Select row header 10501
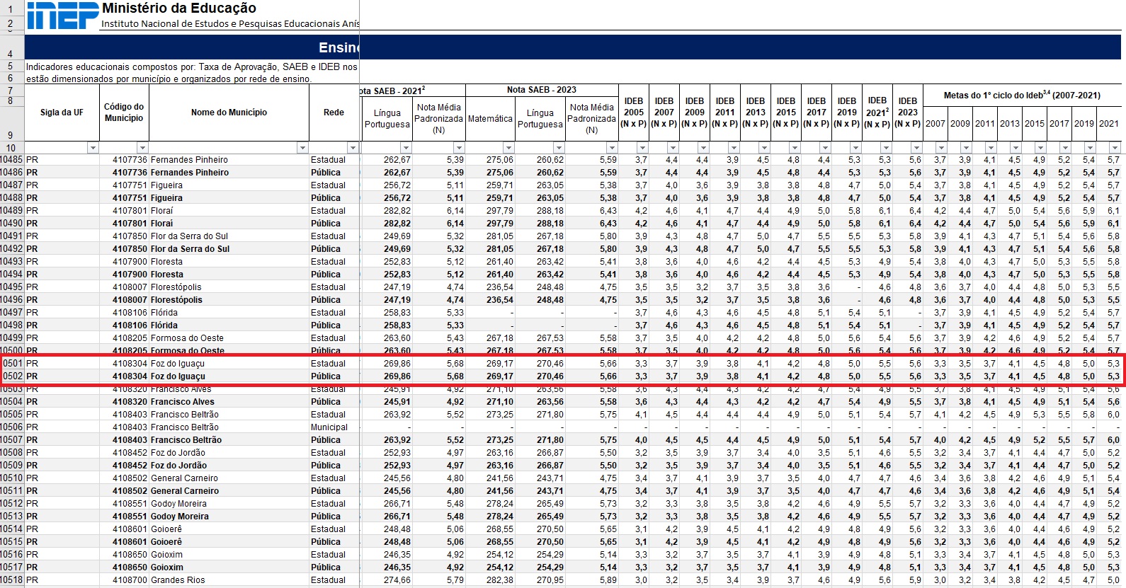 [12, 364]
